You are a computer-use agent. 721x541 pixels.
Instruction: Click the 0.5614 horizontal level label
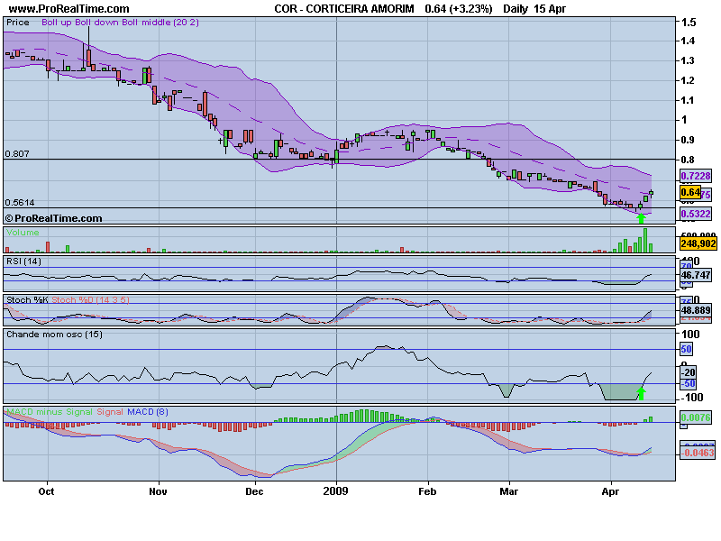pos(20,202)
